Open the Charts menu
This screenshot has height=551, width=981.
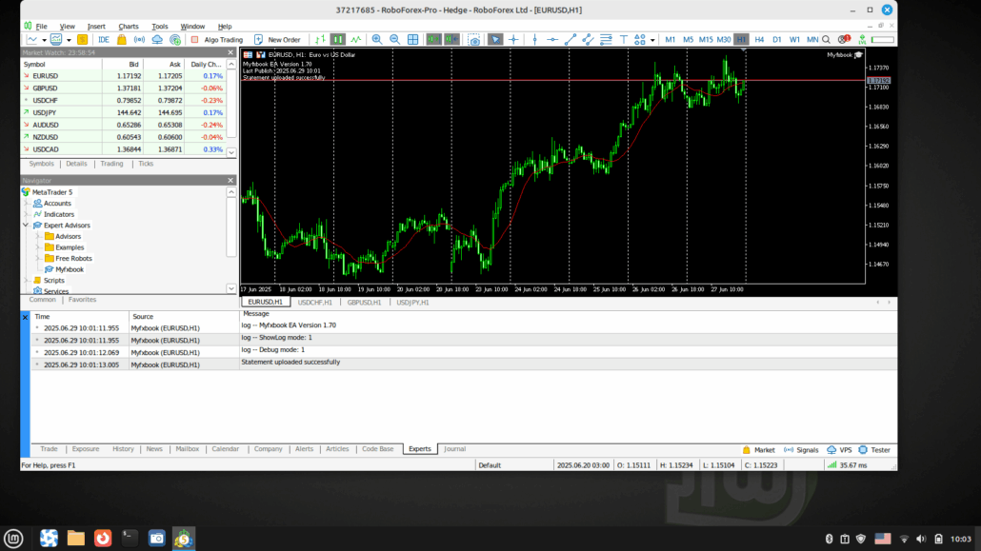pos(129,27)
